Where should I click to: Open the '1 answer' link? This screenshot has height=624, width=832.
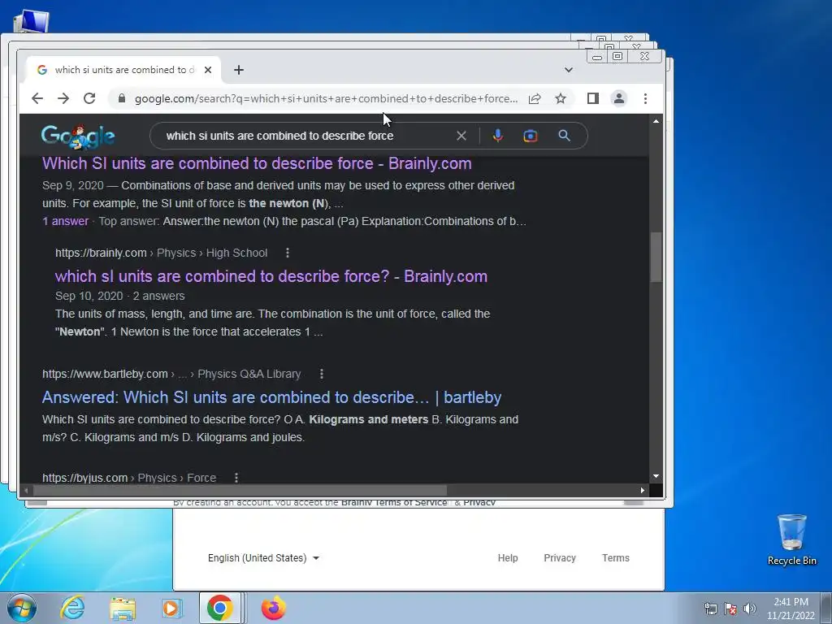65,221
